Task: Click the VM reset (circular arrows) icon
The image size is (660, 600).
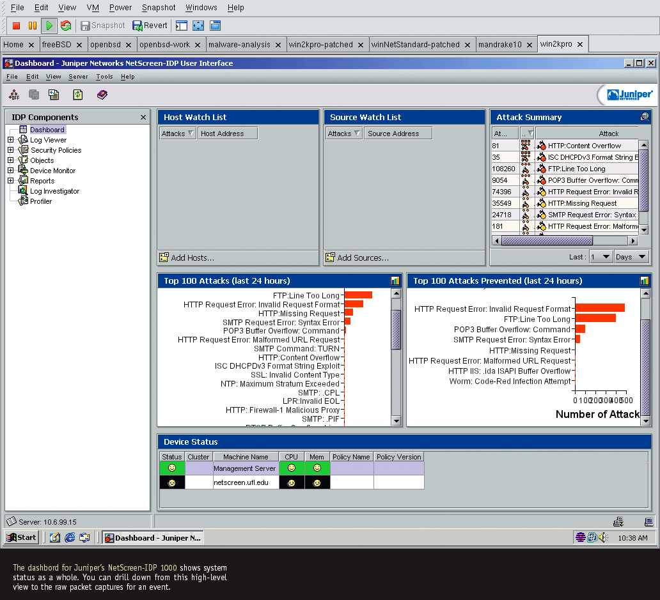Action: pos(66,26)
